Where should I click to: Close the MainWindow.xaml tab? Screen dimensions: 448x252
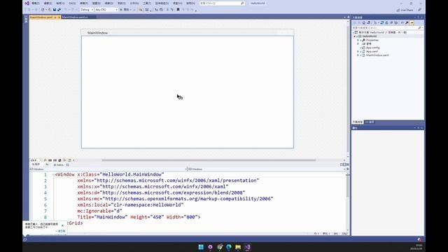[59, 17]
